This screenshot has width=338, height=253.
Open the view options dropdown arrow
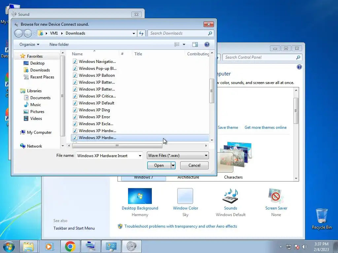[184, 44]
